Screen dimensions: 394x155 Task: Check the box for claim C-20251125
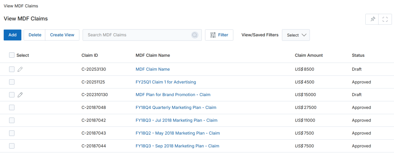coord(12,82)
